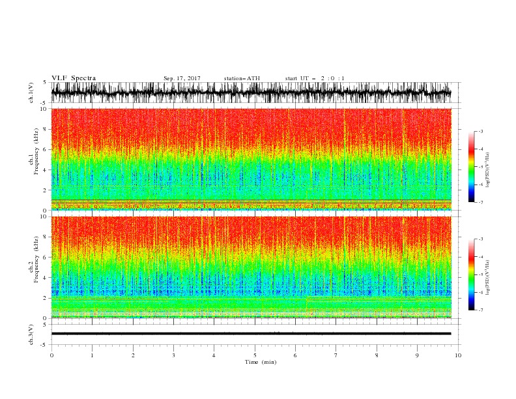Click the upper PSD color scale bar
The image size is (516, 399).
click(x=471, y=166)
